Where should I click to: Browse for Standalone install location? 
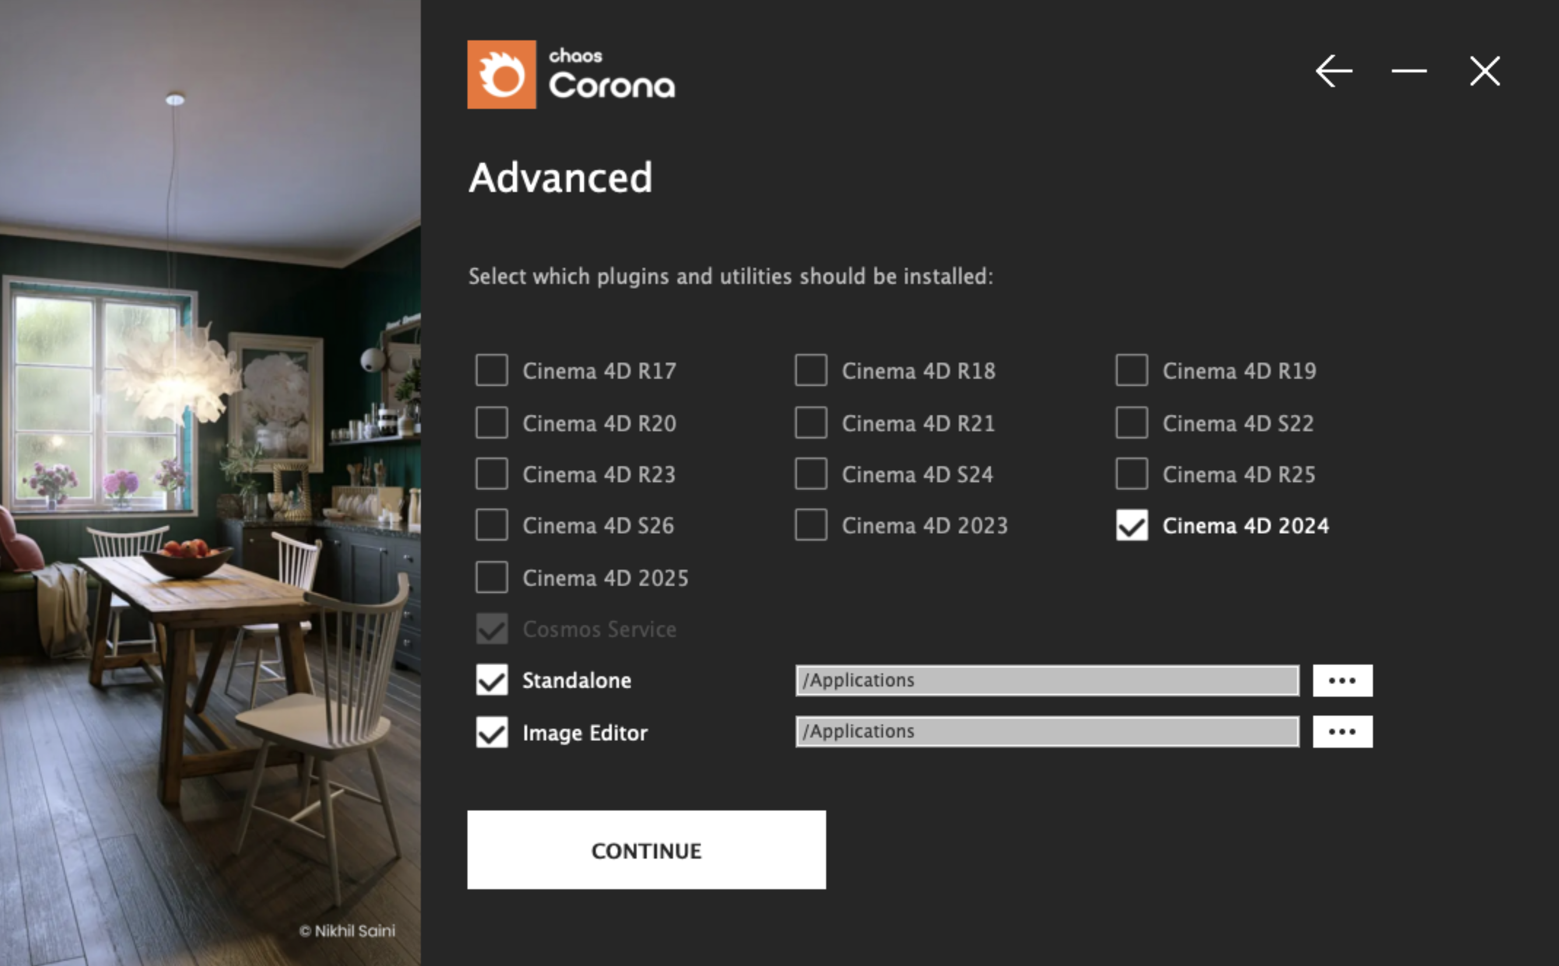tap(1343, 680)
